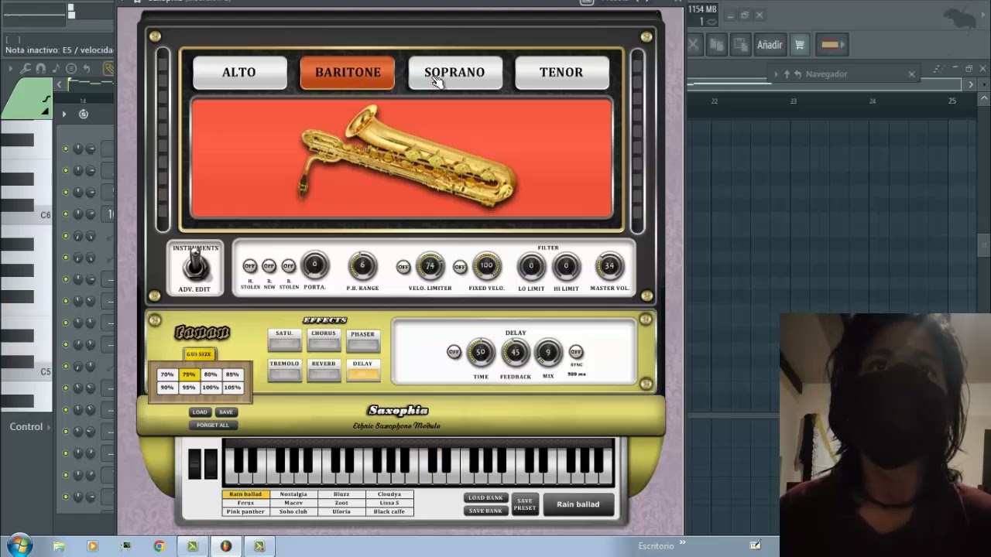991x557 pixels.
Task: Enable the SATU. effect button
Action: tap(284, 340)
